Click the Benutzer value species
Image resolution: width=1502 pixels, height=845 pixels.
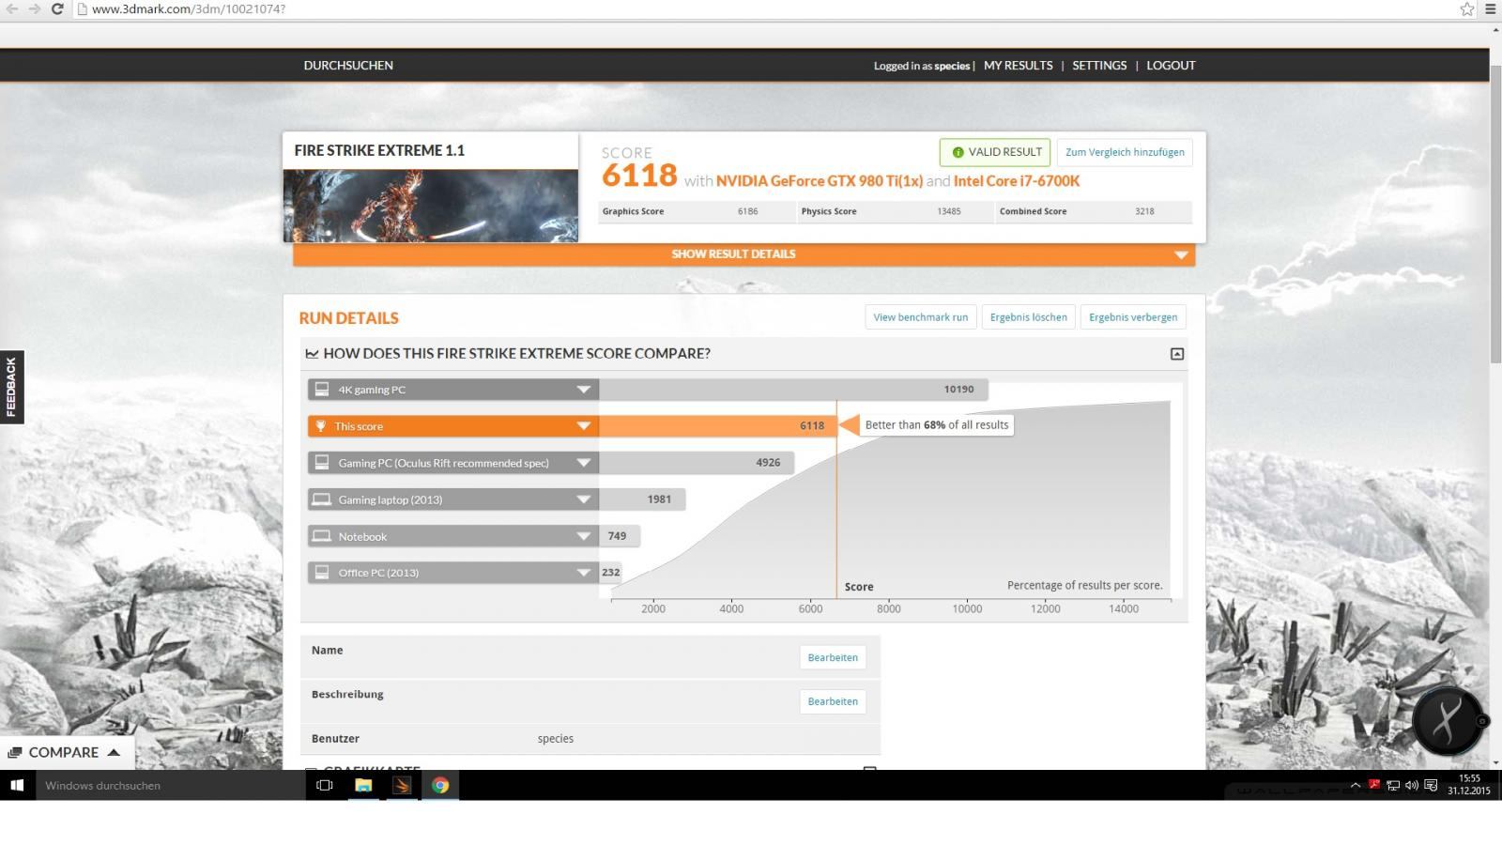[556, 739]
